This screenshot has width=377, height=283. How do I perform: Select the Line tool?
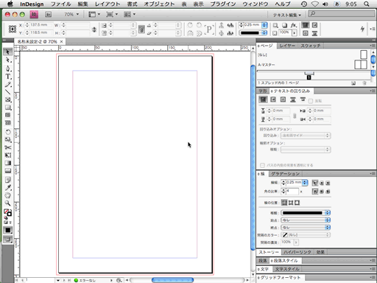(8, 92)
